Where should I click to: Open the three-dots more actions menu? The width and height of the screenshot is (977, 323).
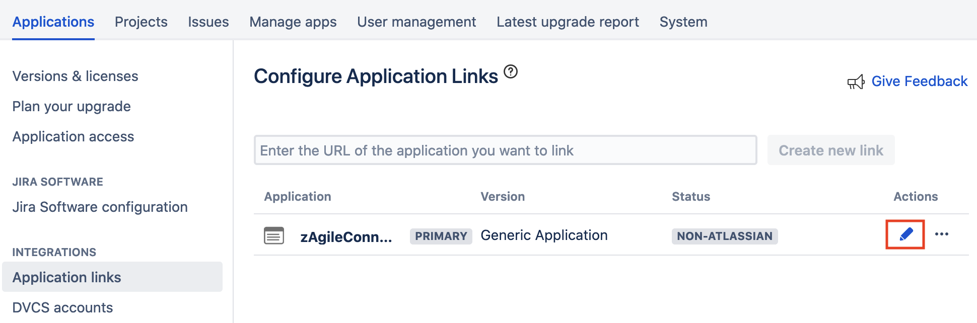coord(941,234)
